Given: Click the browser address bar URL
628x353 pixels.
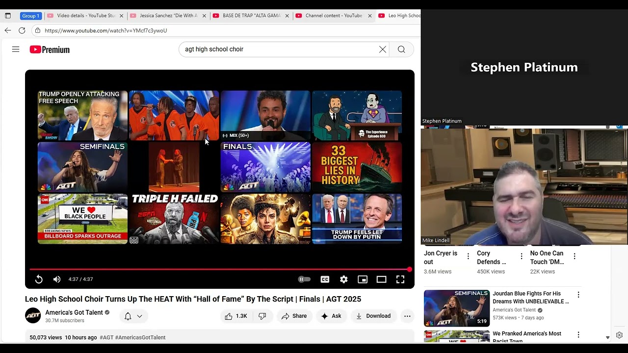Looking at the screenshot, I should (x=105, y=30).
